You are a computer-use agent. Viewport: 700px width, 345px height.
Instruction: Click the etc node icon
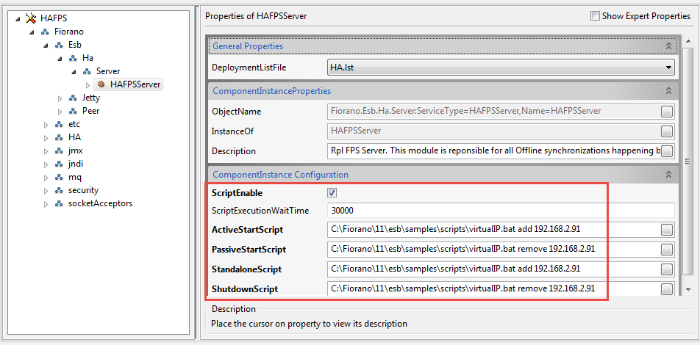pos(59,124)
